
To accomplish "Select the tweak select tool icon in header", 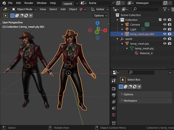I will click(6, 16).
